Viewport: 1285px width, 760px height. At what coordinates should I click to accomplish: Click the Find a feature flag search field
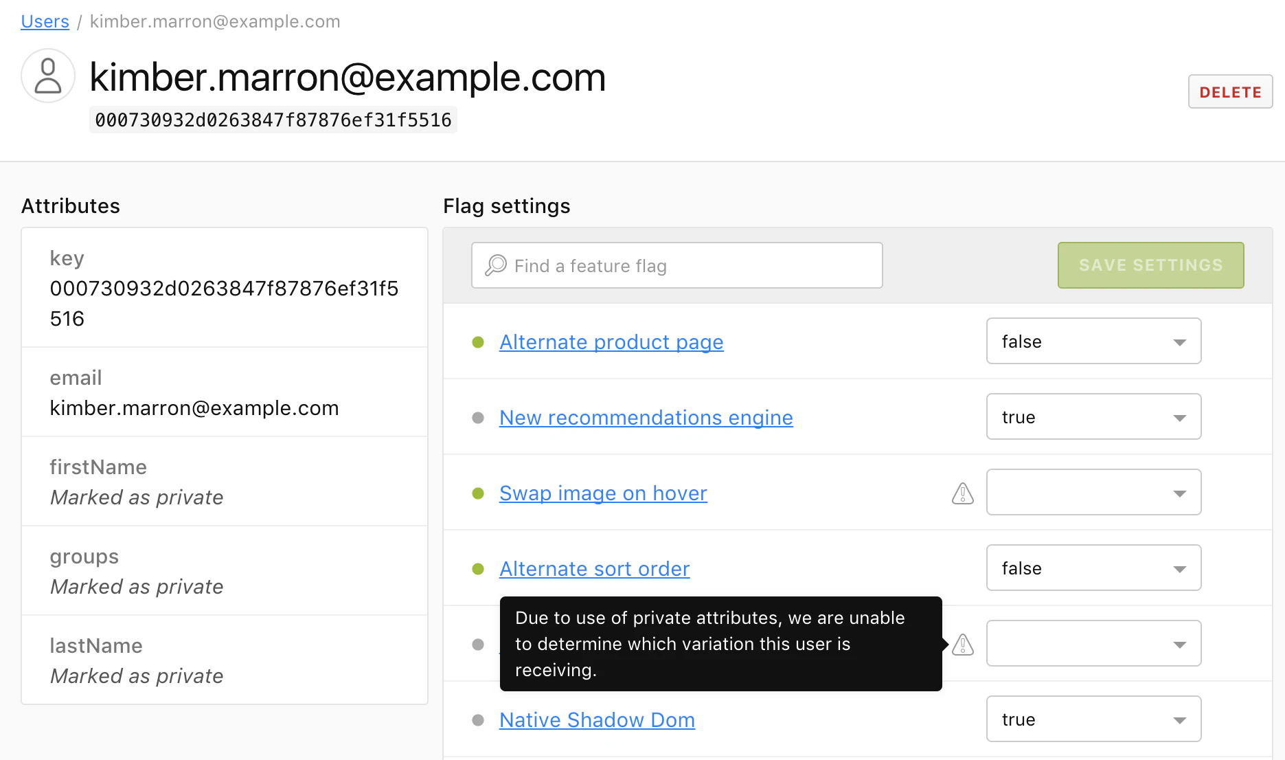(676, 265)
